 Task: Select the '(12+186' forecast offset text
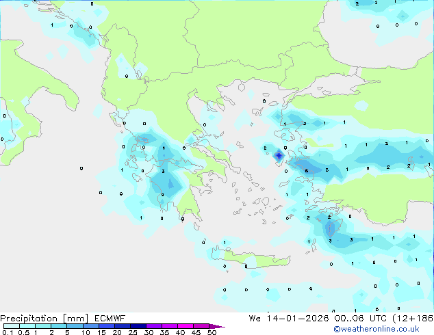(x=413, y=319)
